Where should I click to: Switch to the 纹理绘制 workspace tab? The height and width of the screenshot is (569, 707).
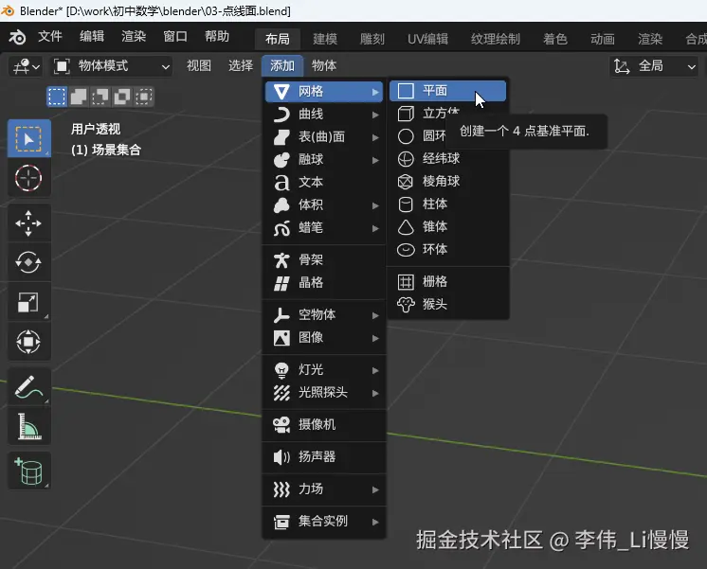coord(496,39)
